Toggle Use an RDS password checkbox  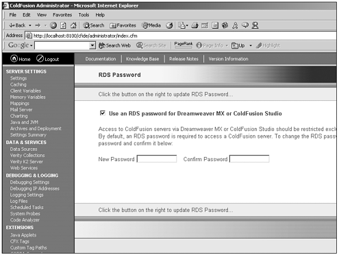pyautogui.click(x=103, y=113)
